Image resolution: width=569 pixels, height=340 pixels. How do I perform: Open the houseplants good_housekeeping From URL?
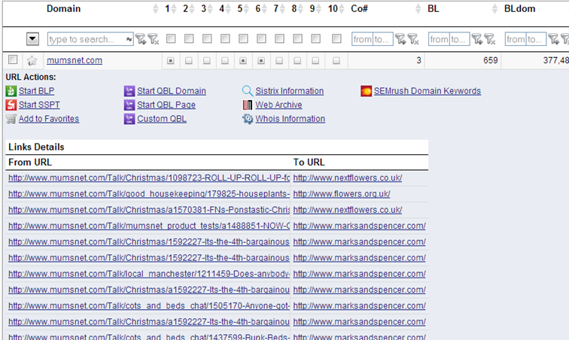pos(149,194)
